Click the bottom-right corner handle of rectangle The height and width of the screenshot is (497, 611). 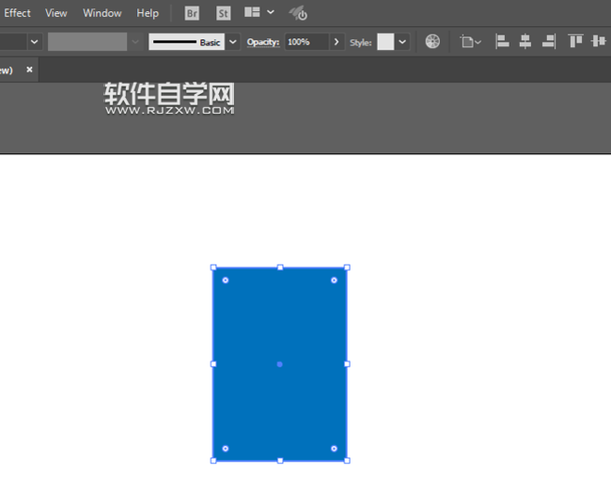pos(347,460)
